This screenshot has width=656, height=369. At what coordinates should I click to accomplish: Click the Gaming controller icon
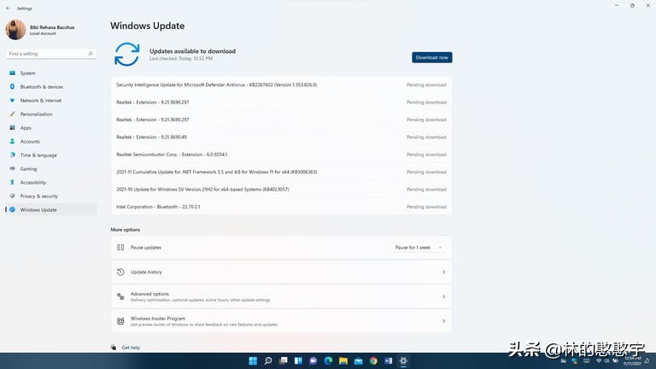tap(12, 168)
